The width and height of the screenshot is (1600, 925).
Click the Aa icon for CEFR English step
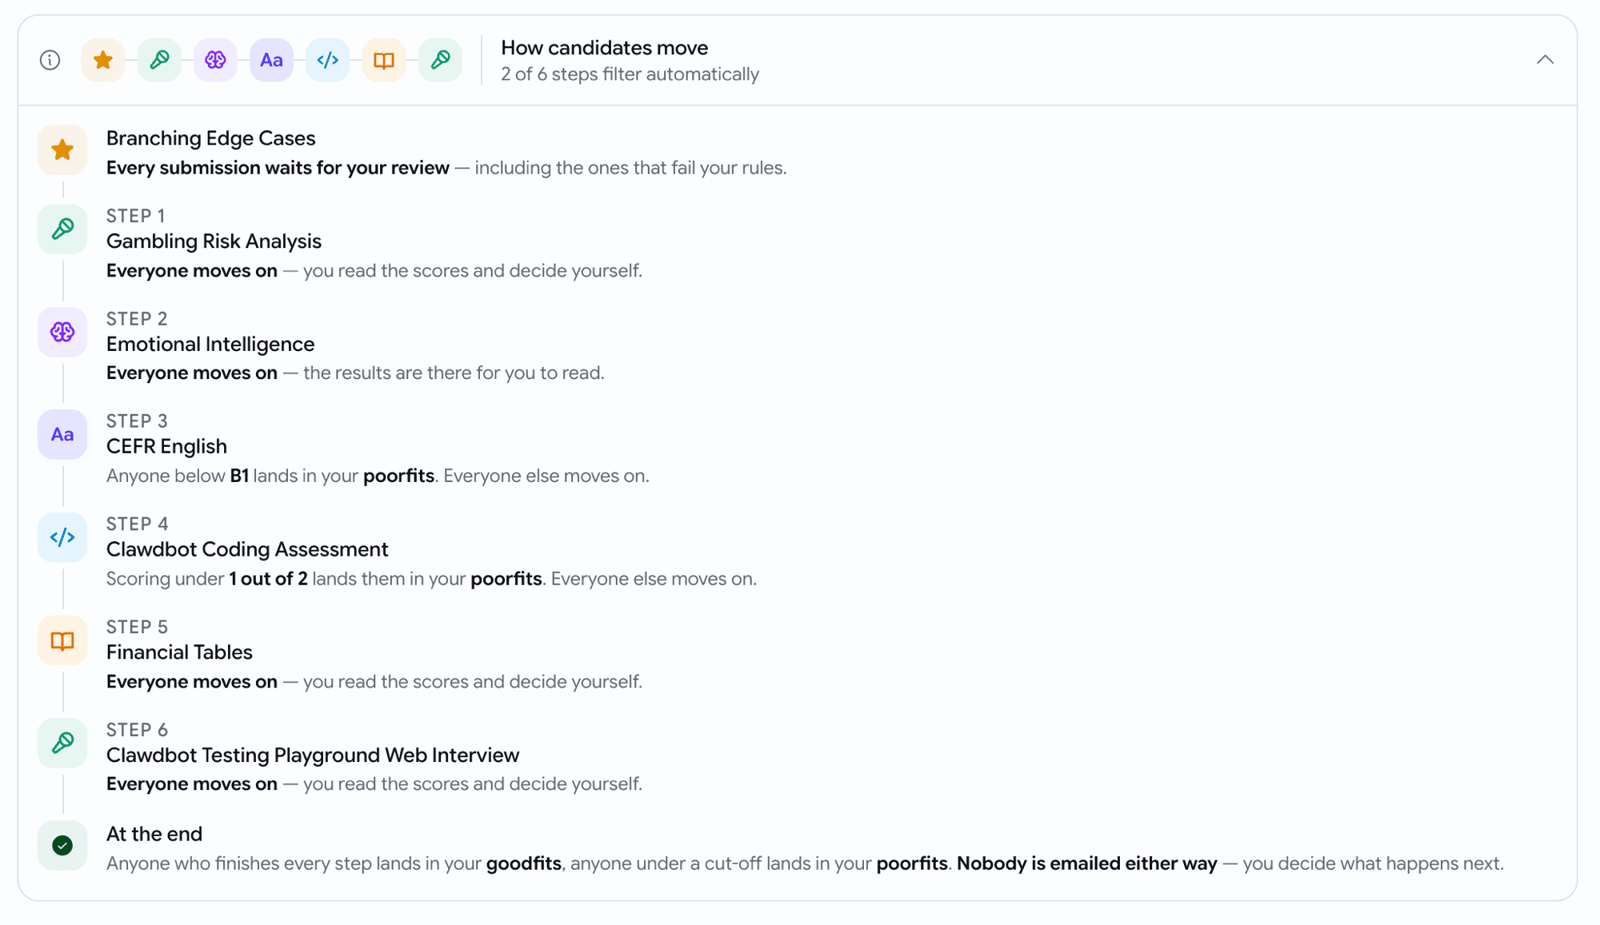point(62,434)
